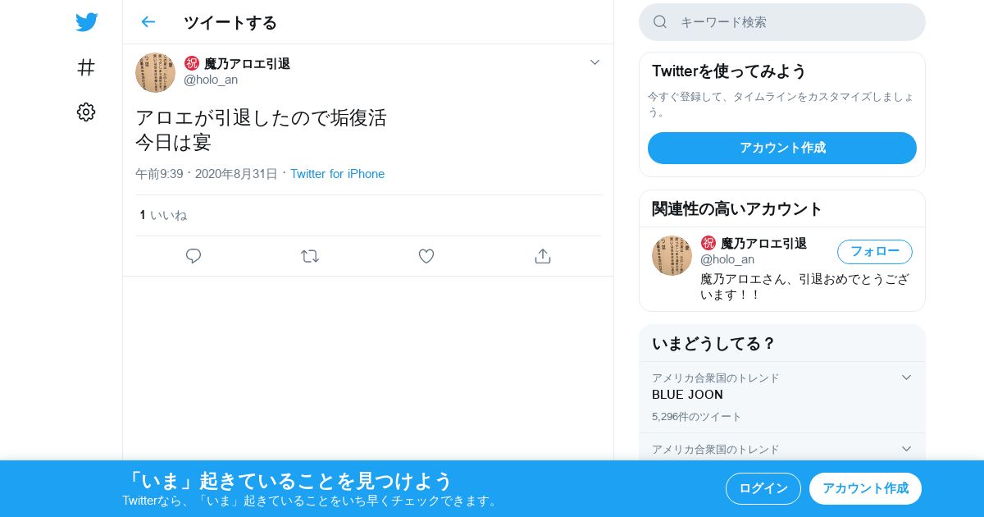Screen dimensions: 984x517
Task: Share the tweet with the share icon
Action: [x=543, y=256]
